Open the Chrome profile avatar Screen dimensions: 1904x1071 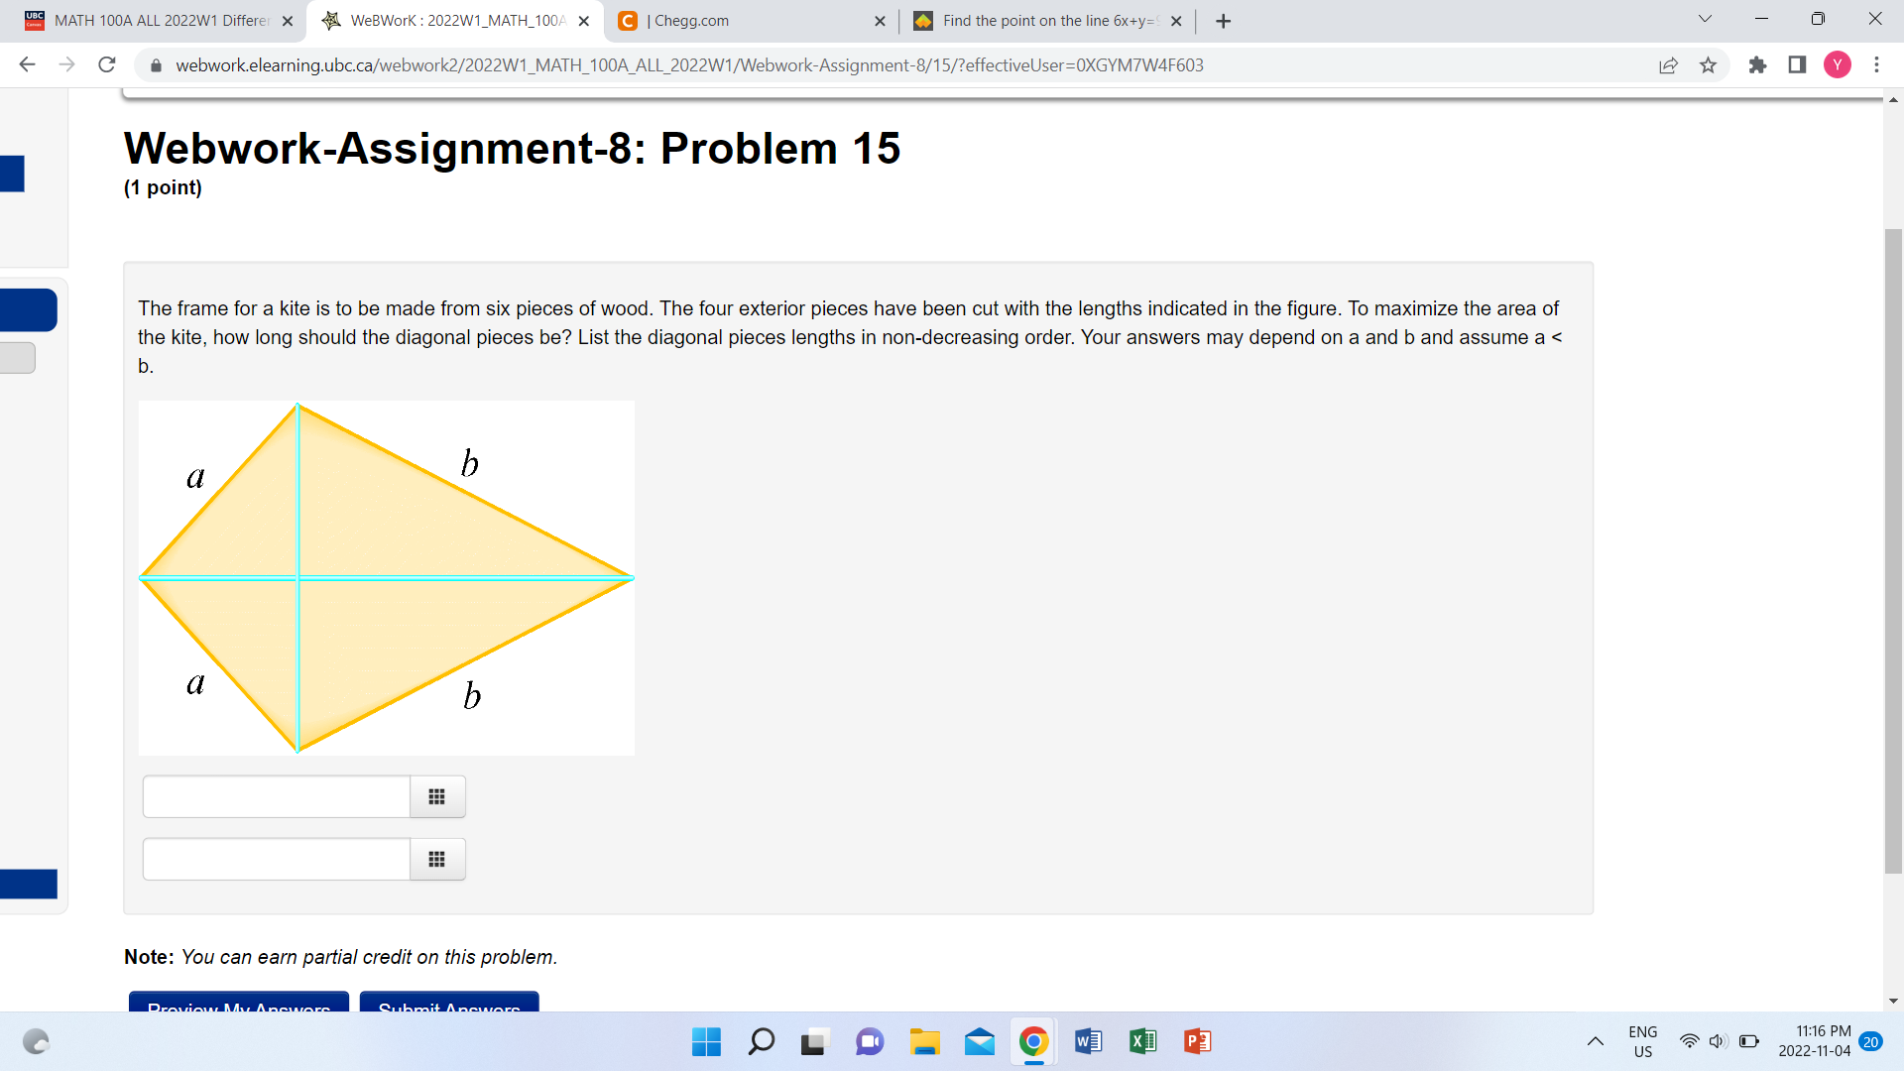point(1838,64)
